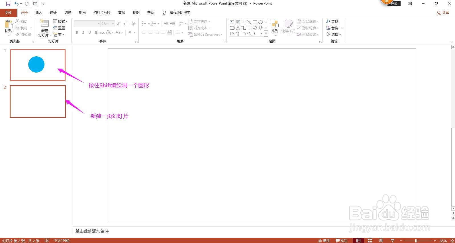Select slide 1 thumbnail with blue circle

tap(38, 65)
